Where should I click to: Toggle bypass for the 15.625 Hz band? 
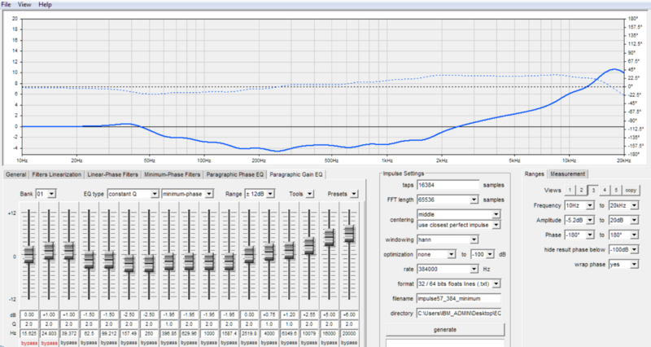(29, 342)
